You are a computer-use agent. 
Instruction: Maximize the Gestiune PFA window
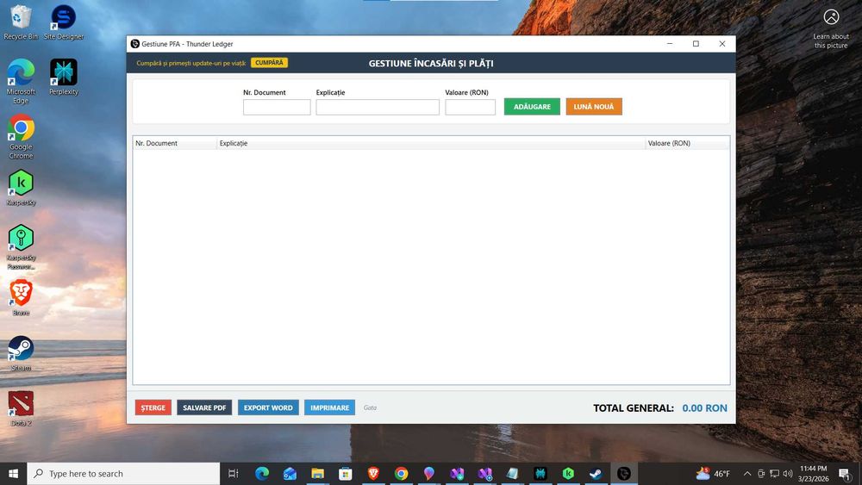pyautogui.click(x=696, y=44)
